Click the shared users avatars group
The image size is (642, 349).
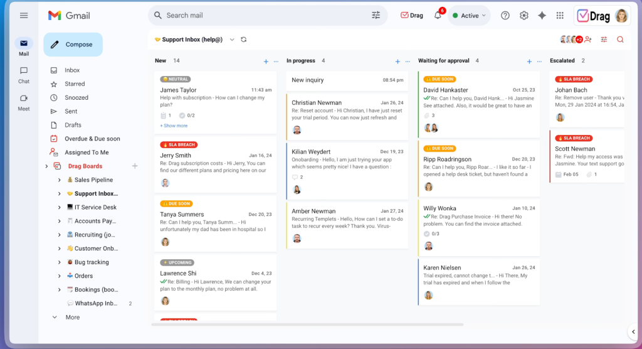tap(571, 40)
